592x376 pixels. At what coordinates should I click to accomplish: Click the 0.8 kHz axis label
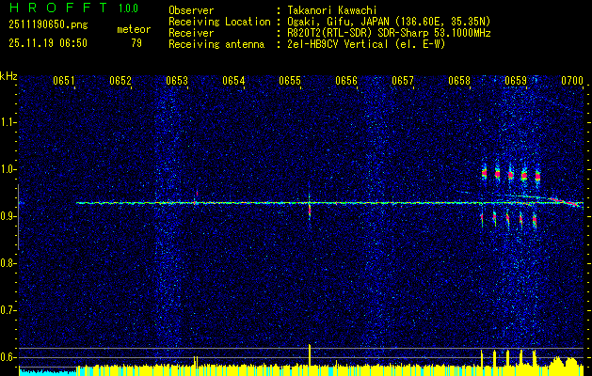coord(8,263)
